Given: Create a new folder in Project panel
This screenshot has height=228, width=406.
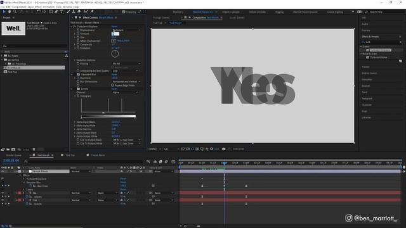Looking at the screenshot, I should point(8,149).
